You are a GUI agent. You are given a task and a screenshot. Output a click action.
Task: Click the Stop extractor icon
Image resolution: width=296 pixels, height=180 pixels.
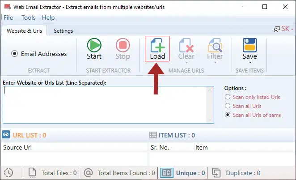(123, 45)
